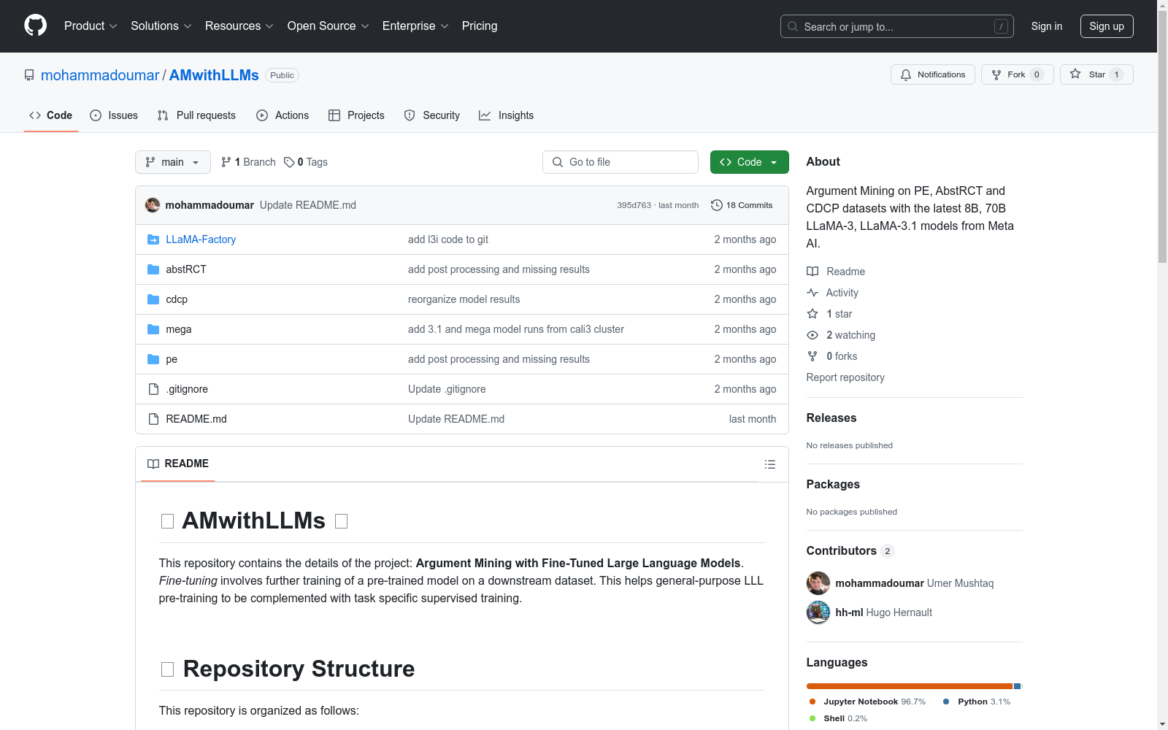Click the mohammadoumar commit author avatar
Viewport: 1168px width, 730px height.
point(153,205)
